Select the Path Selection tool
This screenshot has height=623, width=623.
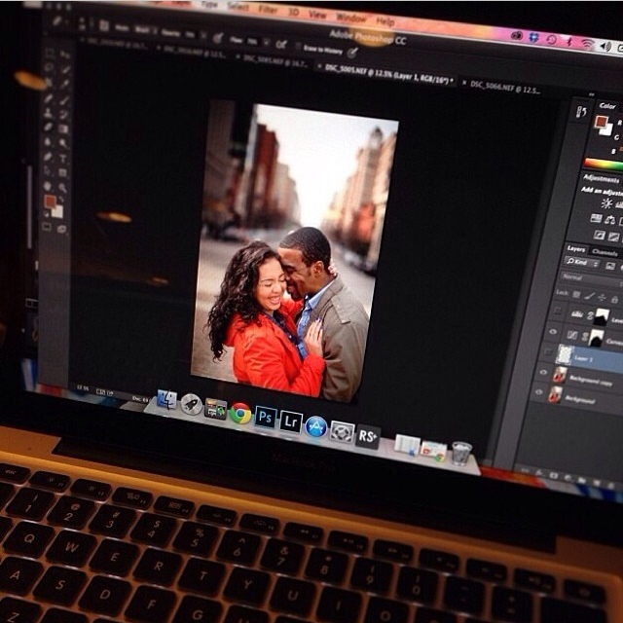pos(47,171)
